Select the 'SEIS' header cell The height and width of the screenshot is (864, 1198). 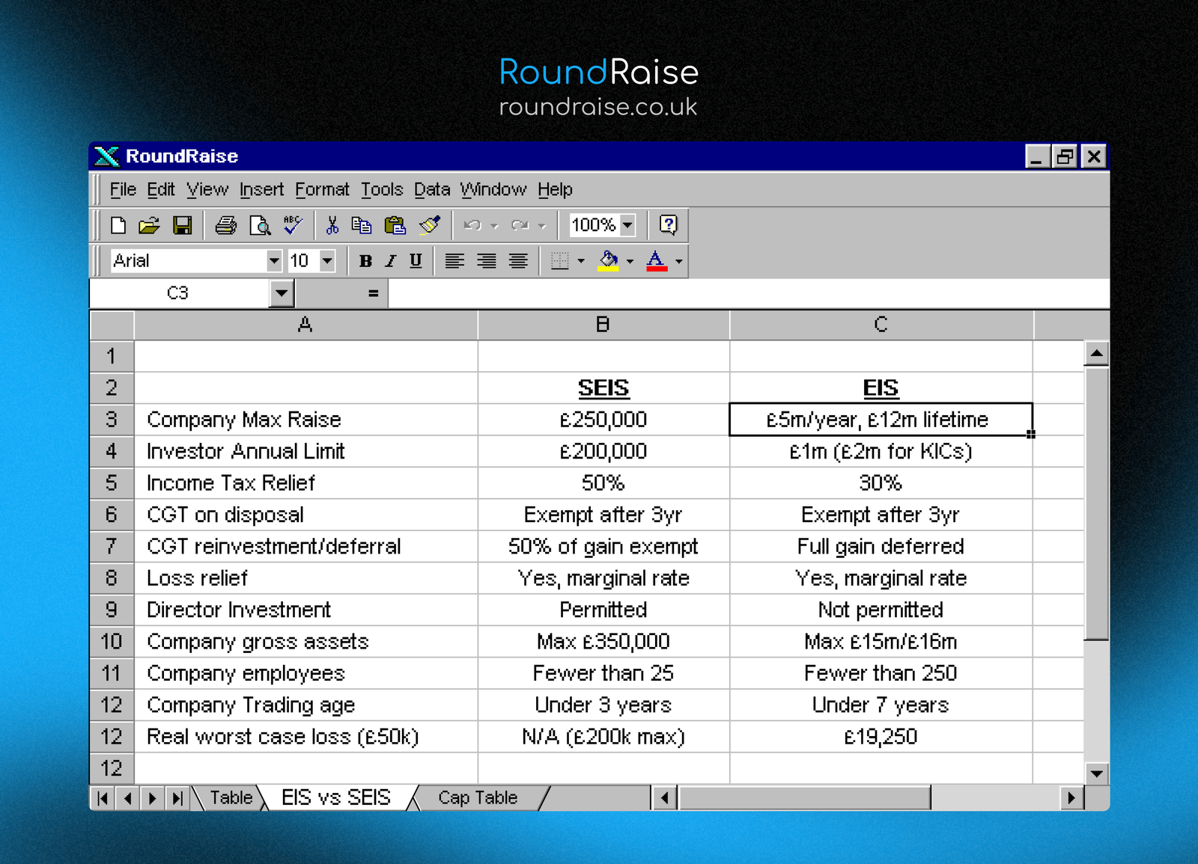[x=603, y=388]
